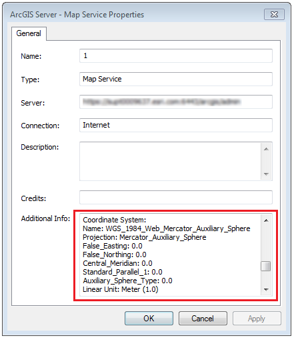The width and height of the screenshot is (294, 338).
Task: Click the 'False_Easting: 0.0' line
Action: coord(113,246)
